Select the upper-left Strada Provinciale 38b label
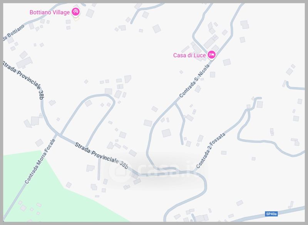The image size is (308, 225). pyautogui.click(x=23, y=80)
